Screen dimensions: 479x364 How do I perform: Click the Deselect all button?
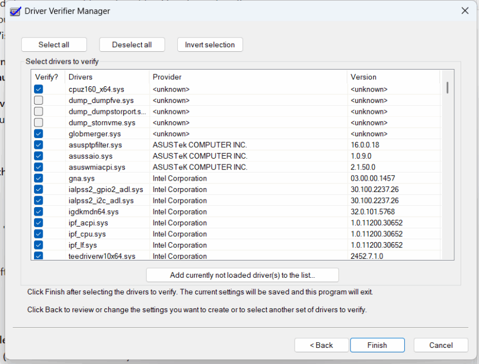[132, 44]
